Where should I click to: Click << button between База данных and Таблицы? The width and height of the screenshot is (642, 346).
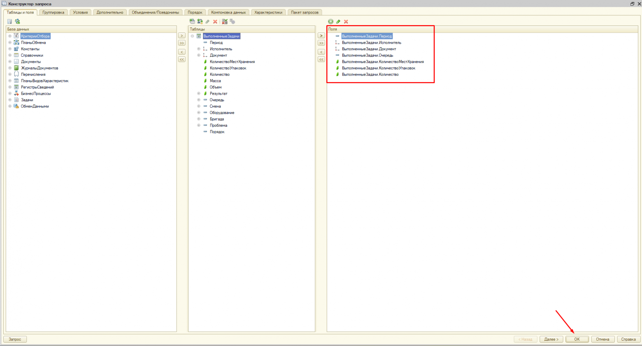pyautogui.click(x=181, y=60)
